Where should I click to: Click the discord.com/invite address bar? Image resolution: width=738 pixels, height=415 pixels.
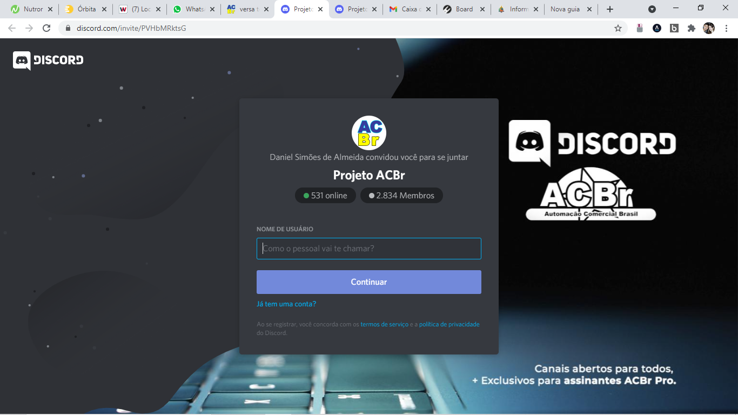(343, 28)
